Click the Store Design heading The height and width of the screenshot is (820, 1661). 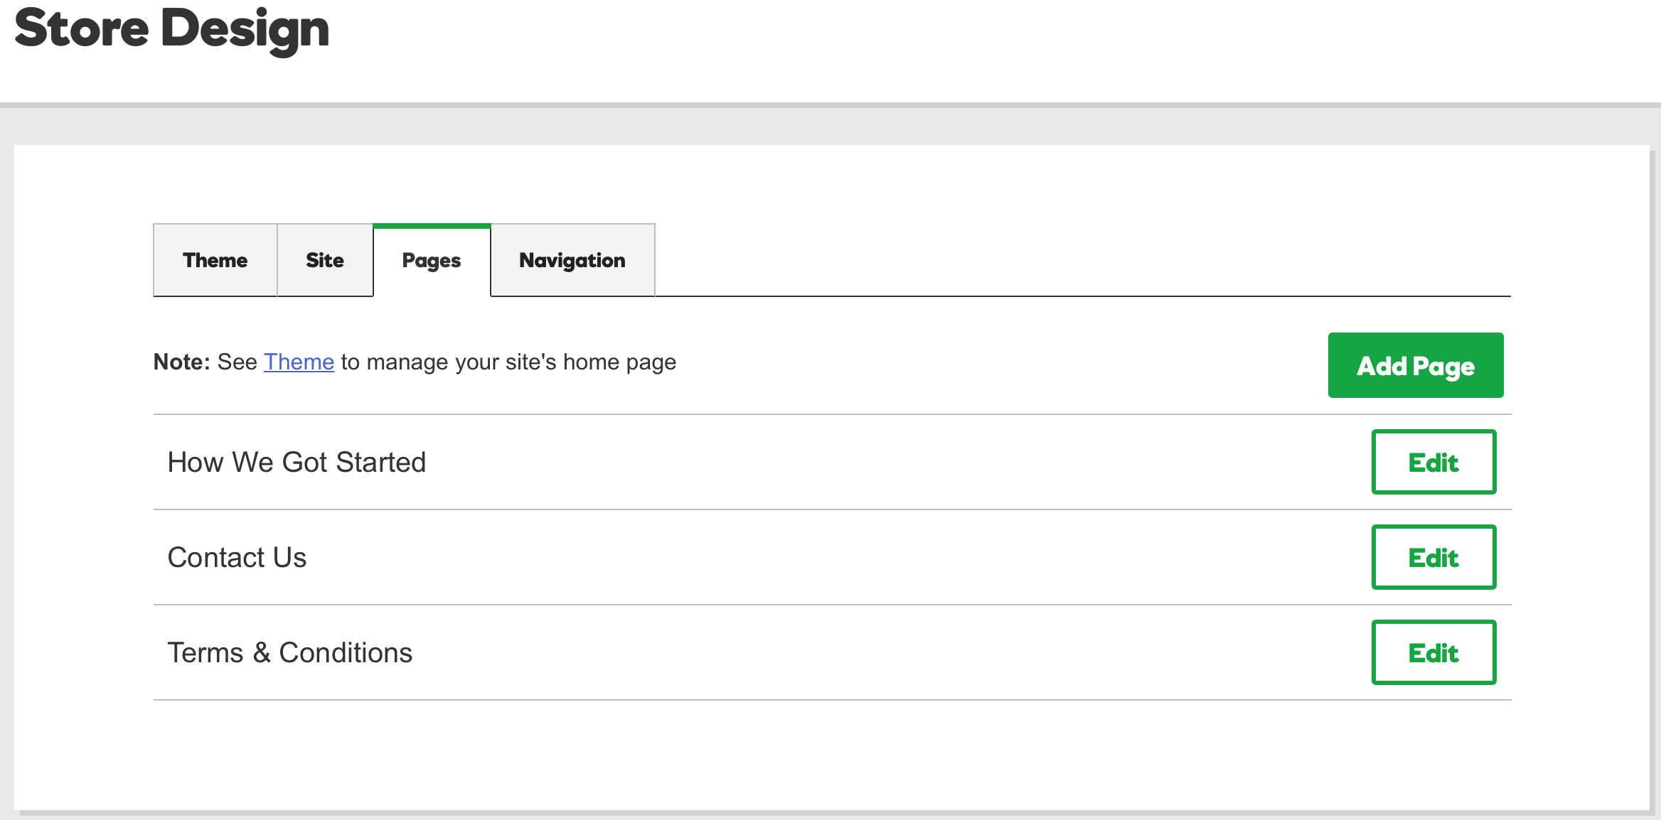(x=172, y=30)
